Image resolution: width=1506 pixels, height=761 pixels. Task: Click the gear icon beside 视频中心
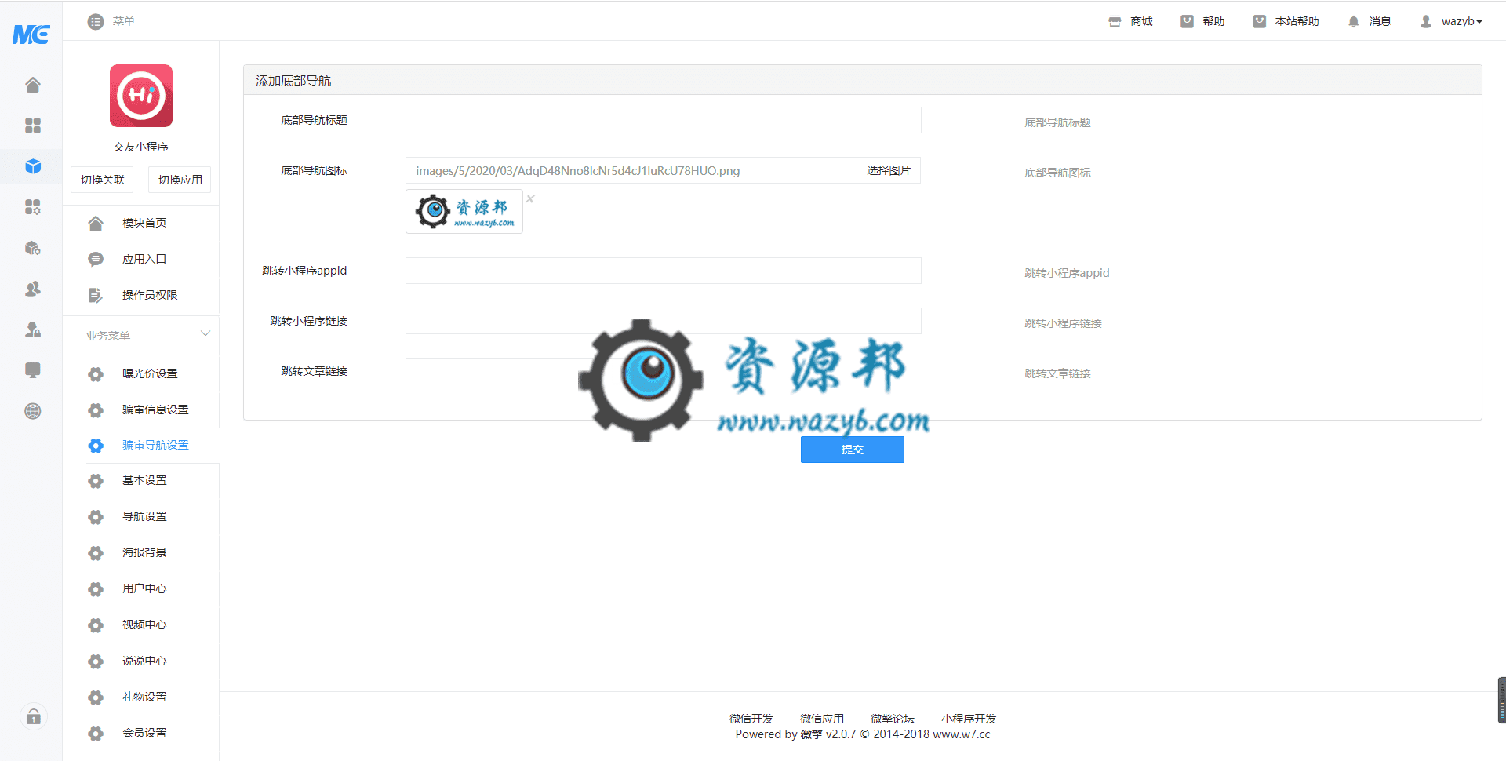pyautogui.click(x=96, y=625)
